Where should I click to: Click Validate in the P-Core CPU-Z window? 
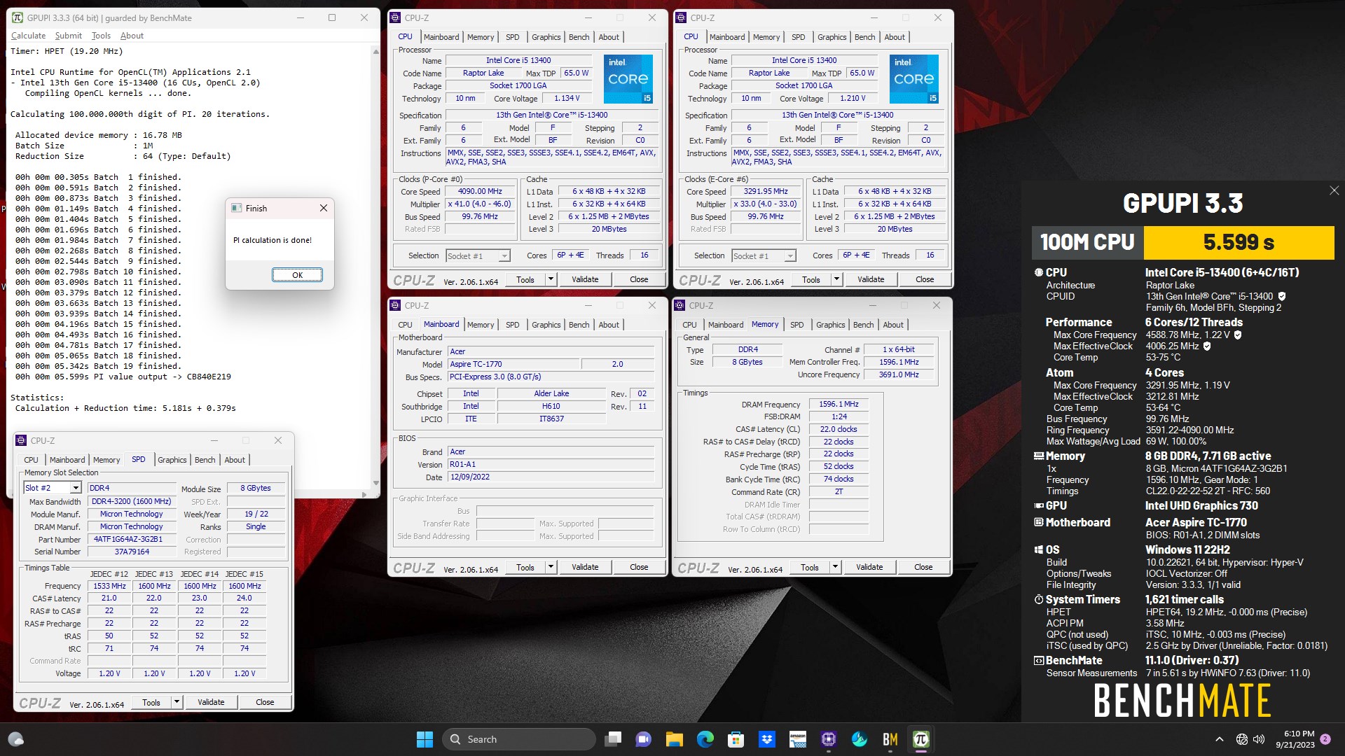tap(585, 279)
